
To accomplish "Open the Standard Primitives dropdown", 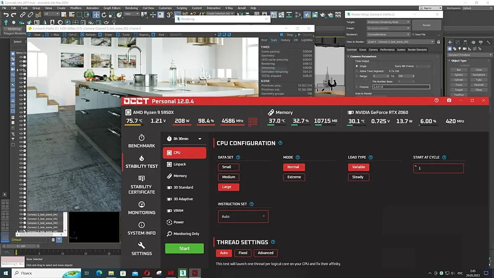I will coord(469,55).
